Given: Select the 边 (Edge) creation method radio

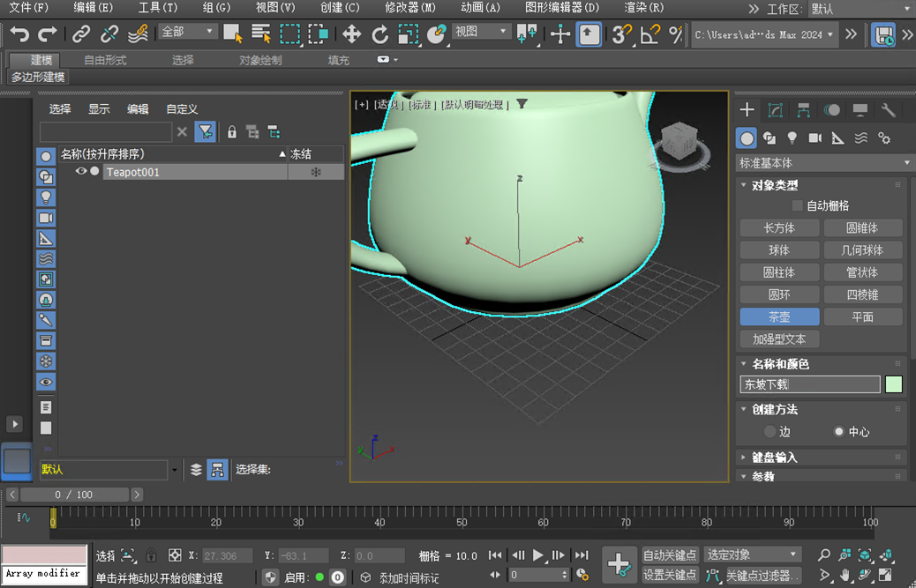Looking at the screenshot, I should [x=770, y=432].
